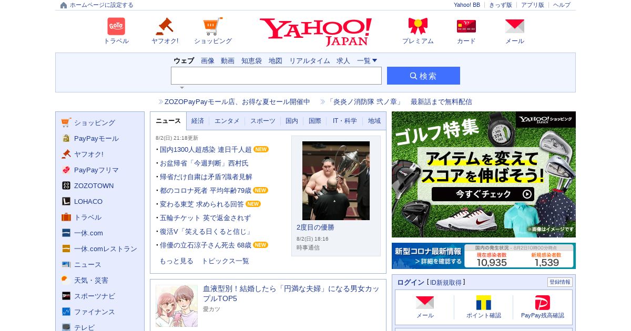Screen dimensions: 631x331
Task: Open the ZOZOPayPayモール店 summer sale link
Action: click(x=237, y=102)
